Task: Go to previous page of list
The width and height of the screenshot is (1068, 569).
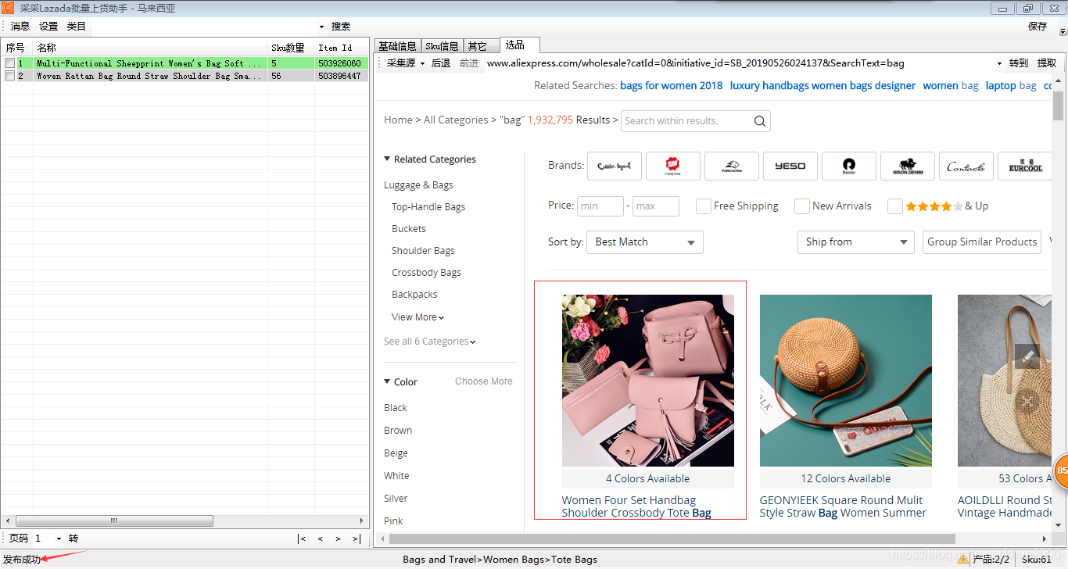Action: coord(320,539)
